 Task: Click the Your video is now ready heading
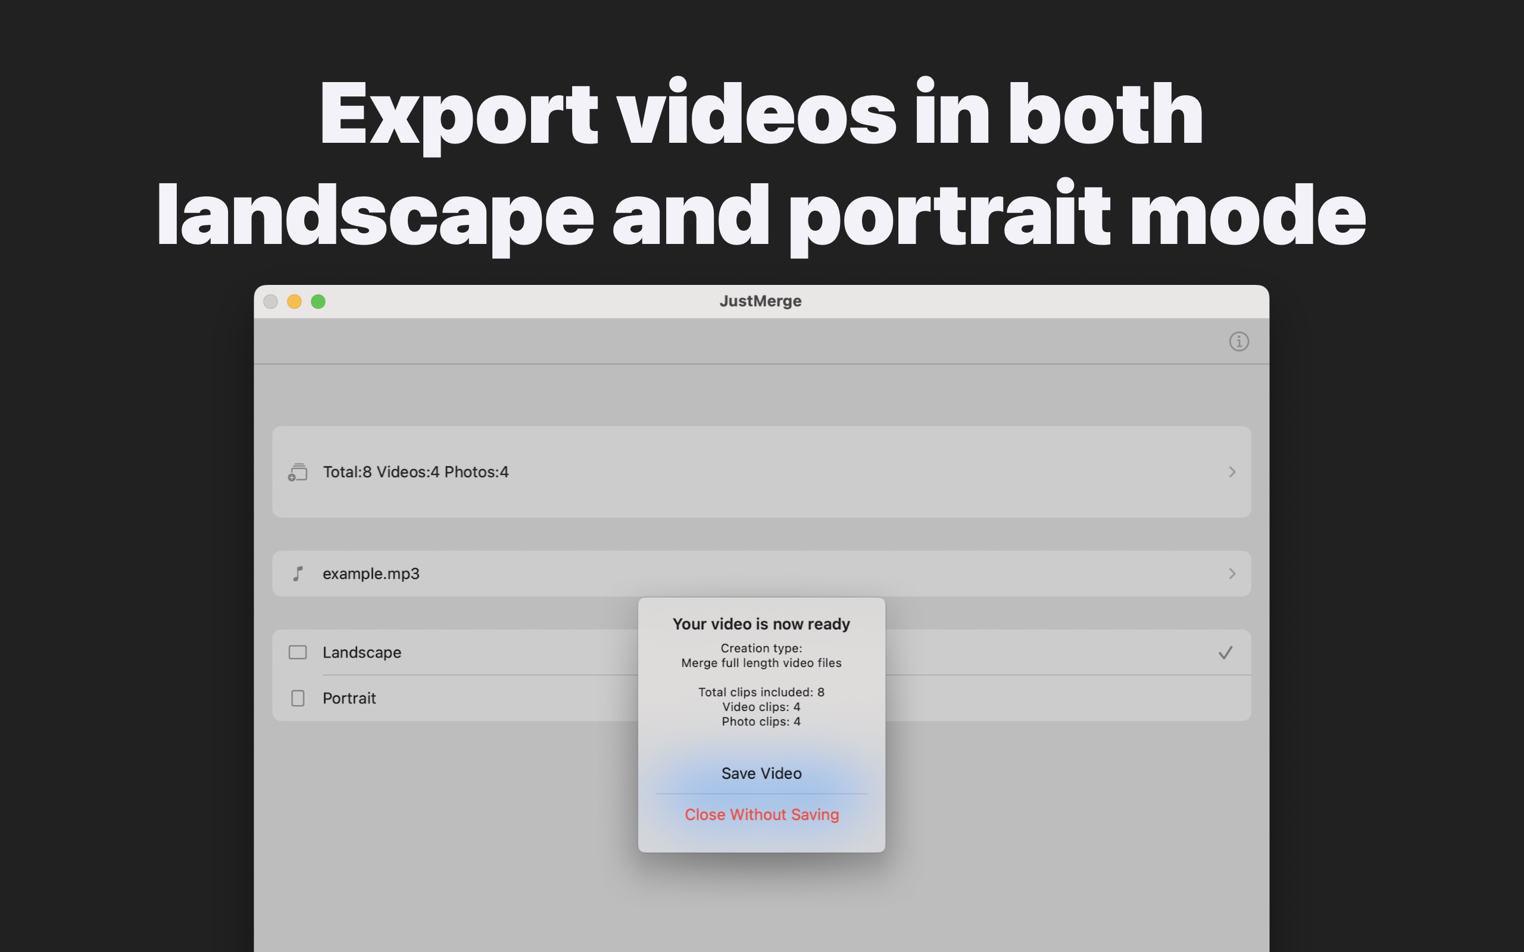click(761, 624)
